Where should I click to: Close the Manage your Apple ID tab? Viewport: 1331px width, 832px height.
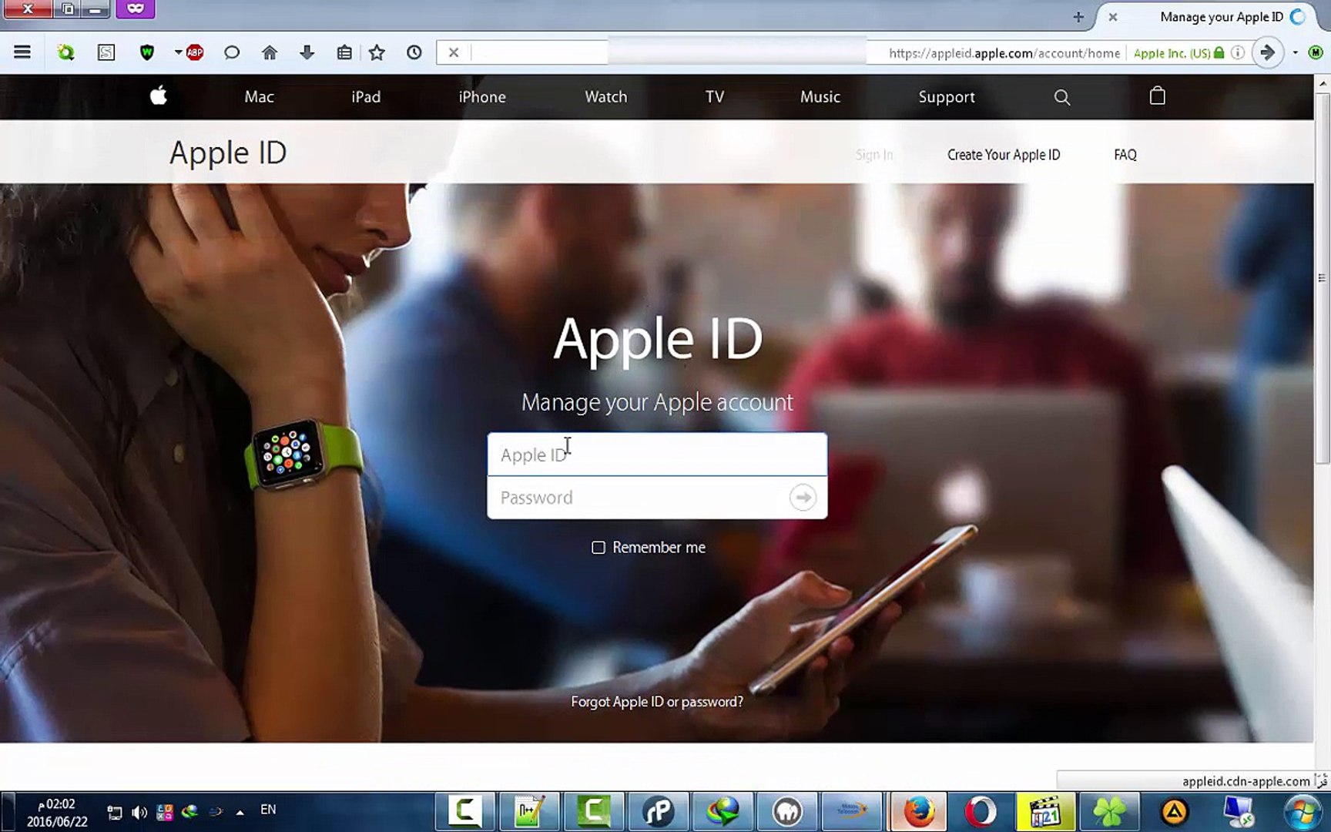pos(1113,17)
